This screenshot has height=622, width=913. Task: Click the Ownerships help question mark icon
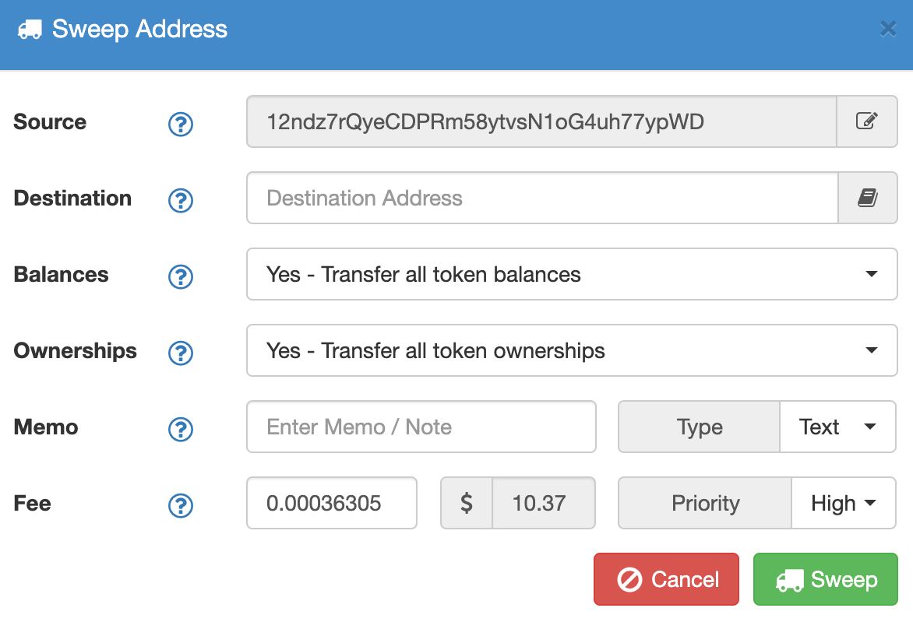coord(181,353)
